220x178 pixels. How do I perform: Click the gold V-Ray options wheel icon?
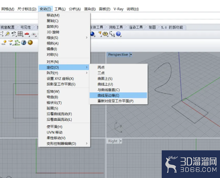[30, 42]
